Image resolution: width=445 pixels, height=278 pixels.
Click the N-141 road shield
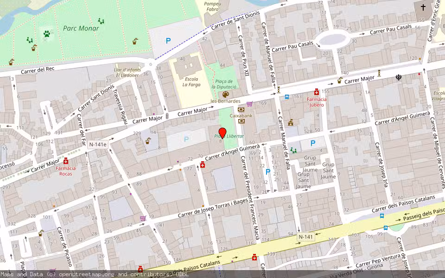(x=306, y=237)
